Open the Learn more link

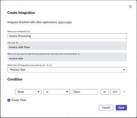(65, 22)
